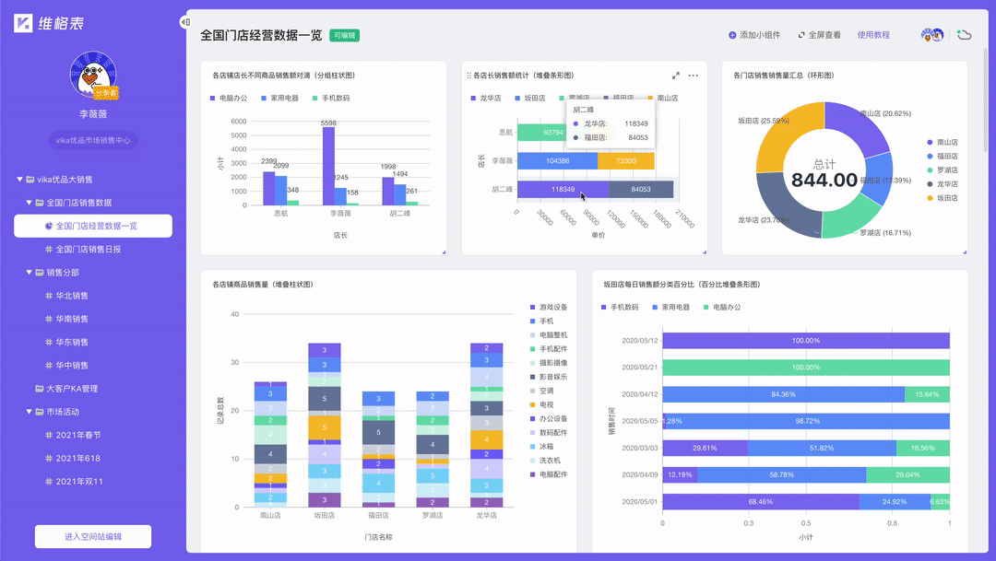This screenshot has width=996, height=561.
Task: Click the add widget plus icon
Action: click(731, 36)
